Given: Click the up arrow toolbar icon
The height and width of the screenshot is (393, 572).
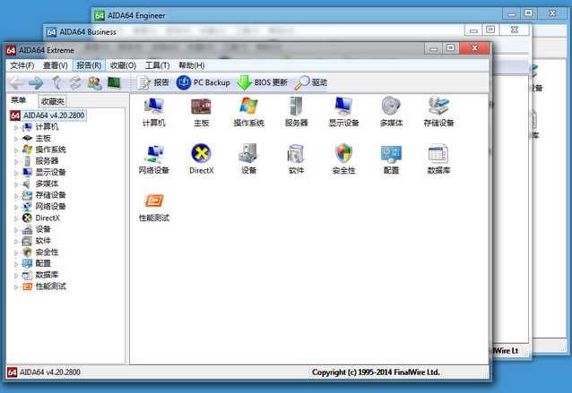Looking at the screenshot, I should 56,82.
